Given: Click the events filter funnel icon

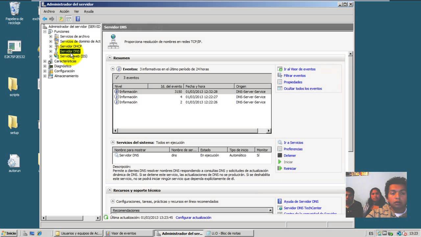Looking at the screenshot, I should (116, 78).
